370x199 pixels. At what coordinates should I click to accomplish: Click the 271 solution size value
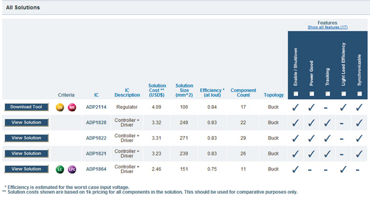coord(184,138)
